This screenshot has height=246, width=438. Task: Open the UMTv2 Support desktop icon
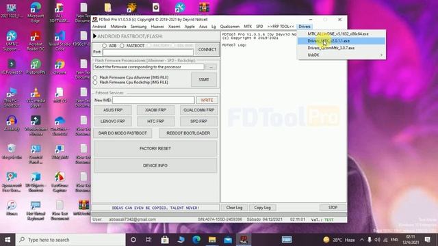click(x=12, y=41)
